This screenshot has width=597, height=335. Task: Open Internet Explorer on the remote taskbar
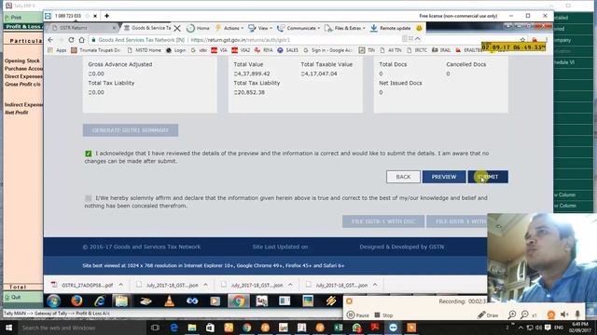pyautogui.click(x=100, y=301)
